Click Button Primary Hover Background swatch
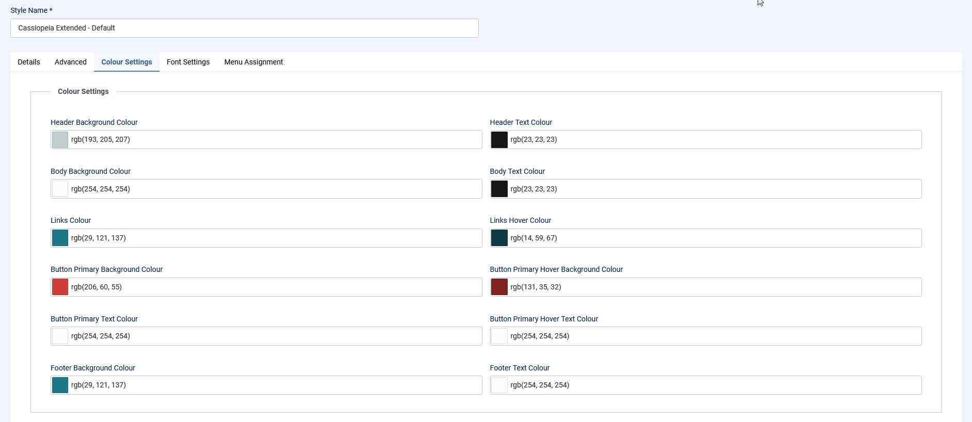 pos(499,287)
